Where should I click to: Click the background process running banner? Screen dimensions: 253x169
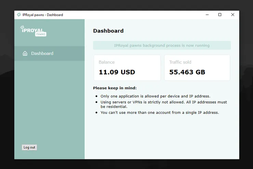[162, 46]
